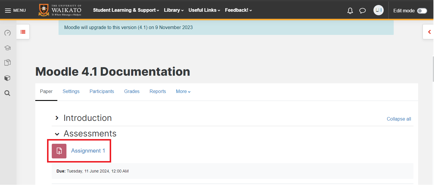Click the Moodle 4.1 Documentation title
The image size is (434, 186).
[113, 72]
